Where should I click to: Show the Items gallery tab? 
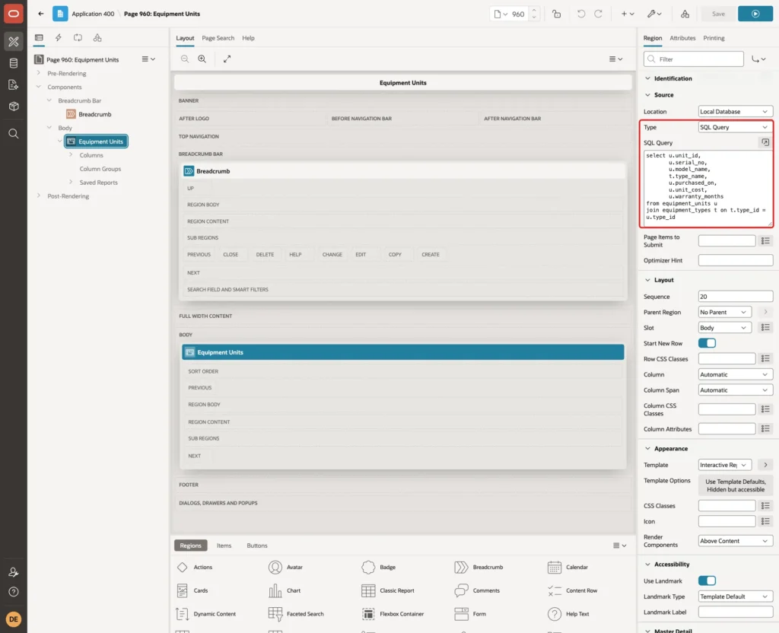[224, 546]
